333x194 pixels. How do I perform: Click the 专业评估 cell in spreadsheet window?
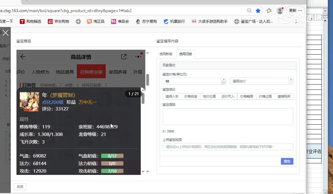[x=314, y=151]
